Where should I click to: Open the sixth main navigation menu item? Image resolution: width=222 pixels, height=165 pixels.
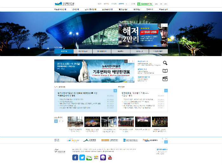137,10
